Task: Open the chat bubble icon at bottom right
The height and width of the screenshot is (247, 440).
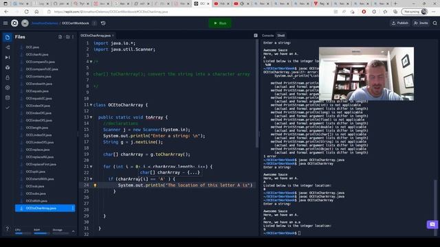Action: coord(432,224)
